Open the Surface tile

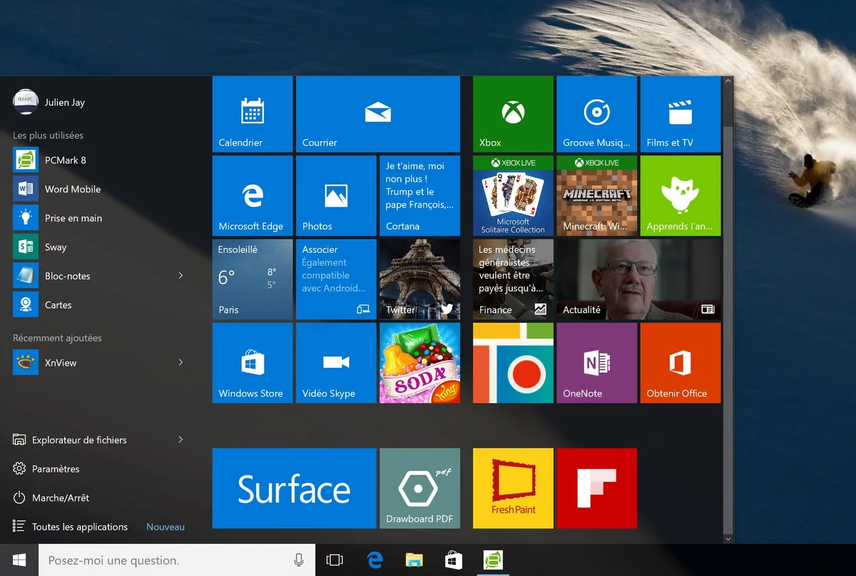pos(295,488)
